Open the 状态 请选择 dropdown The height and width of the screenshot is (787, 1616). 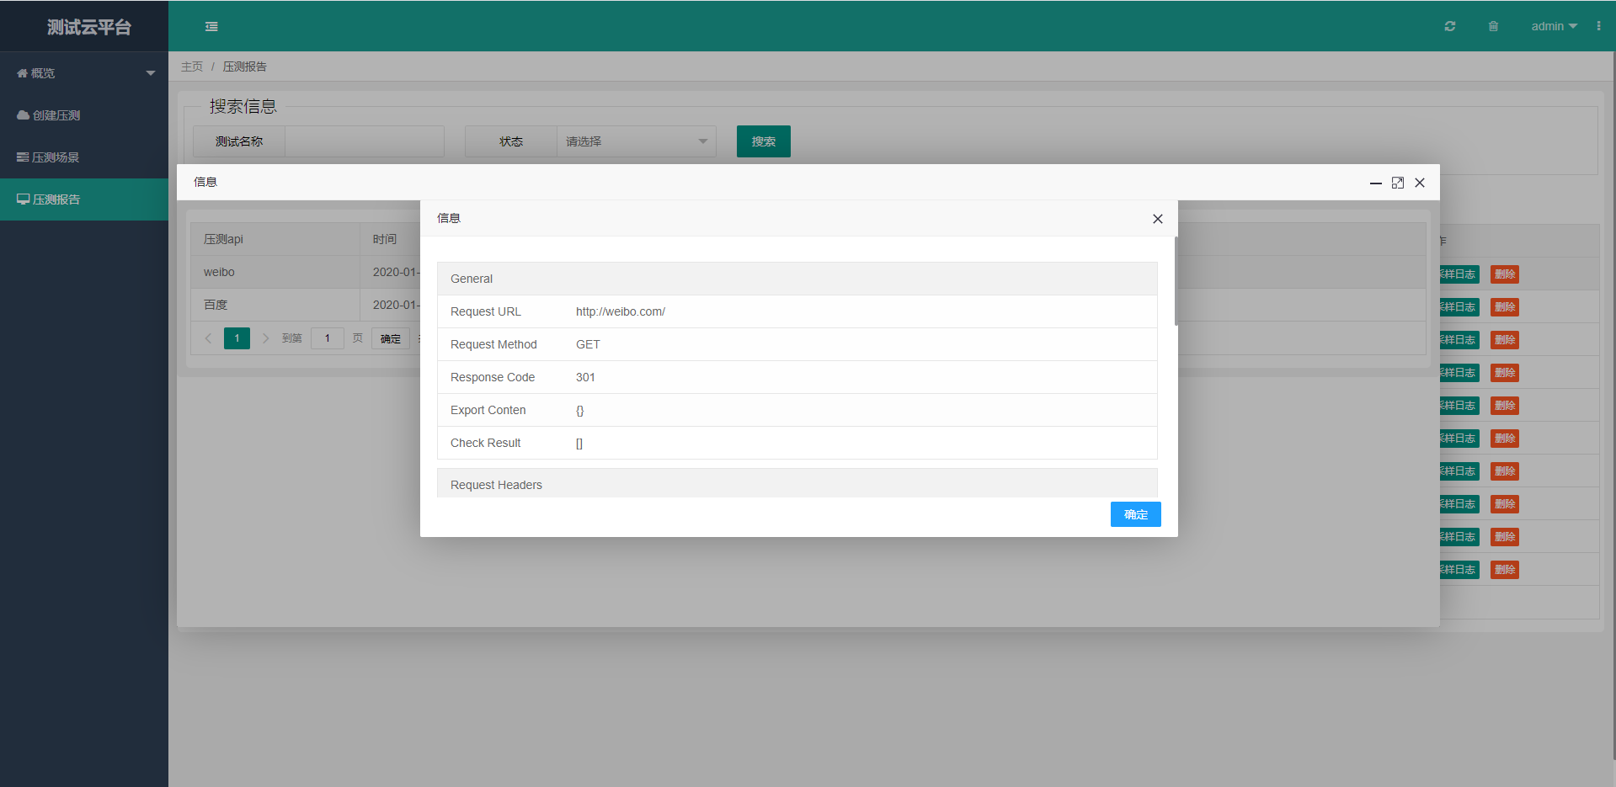pyautogui.click(x=637, y=141)
